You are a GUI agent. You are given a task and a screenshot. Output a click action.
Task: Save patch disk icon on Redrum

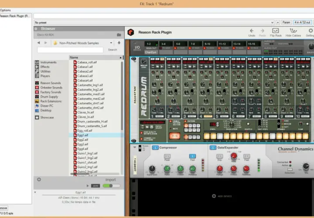pos(152,127)
